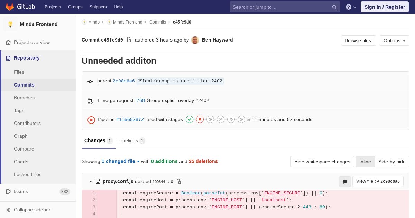Open the Project overview home icon
Image resolution: width=415 pixels, height=218 pixels.
click(8, 42)
